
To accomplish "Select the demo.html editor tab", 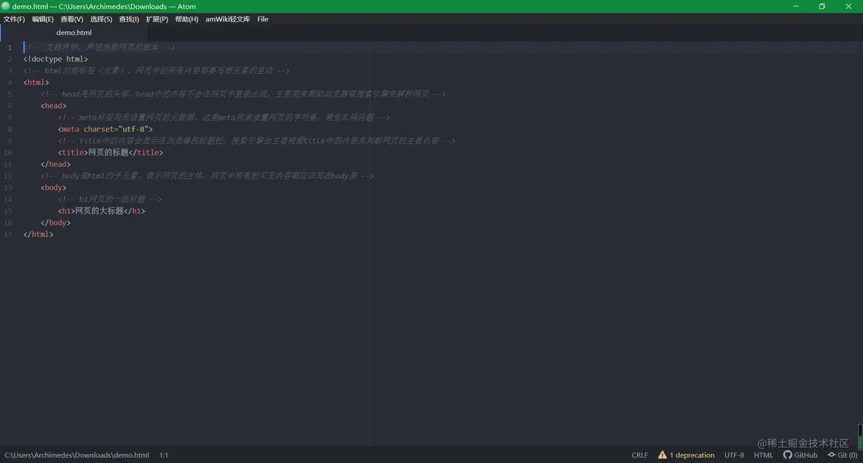I will point(74,33).
